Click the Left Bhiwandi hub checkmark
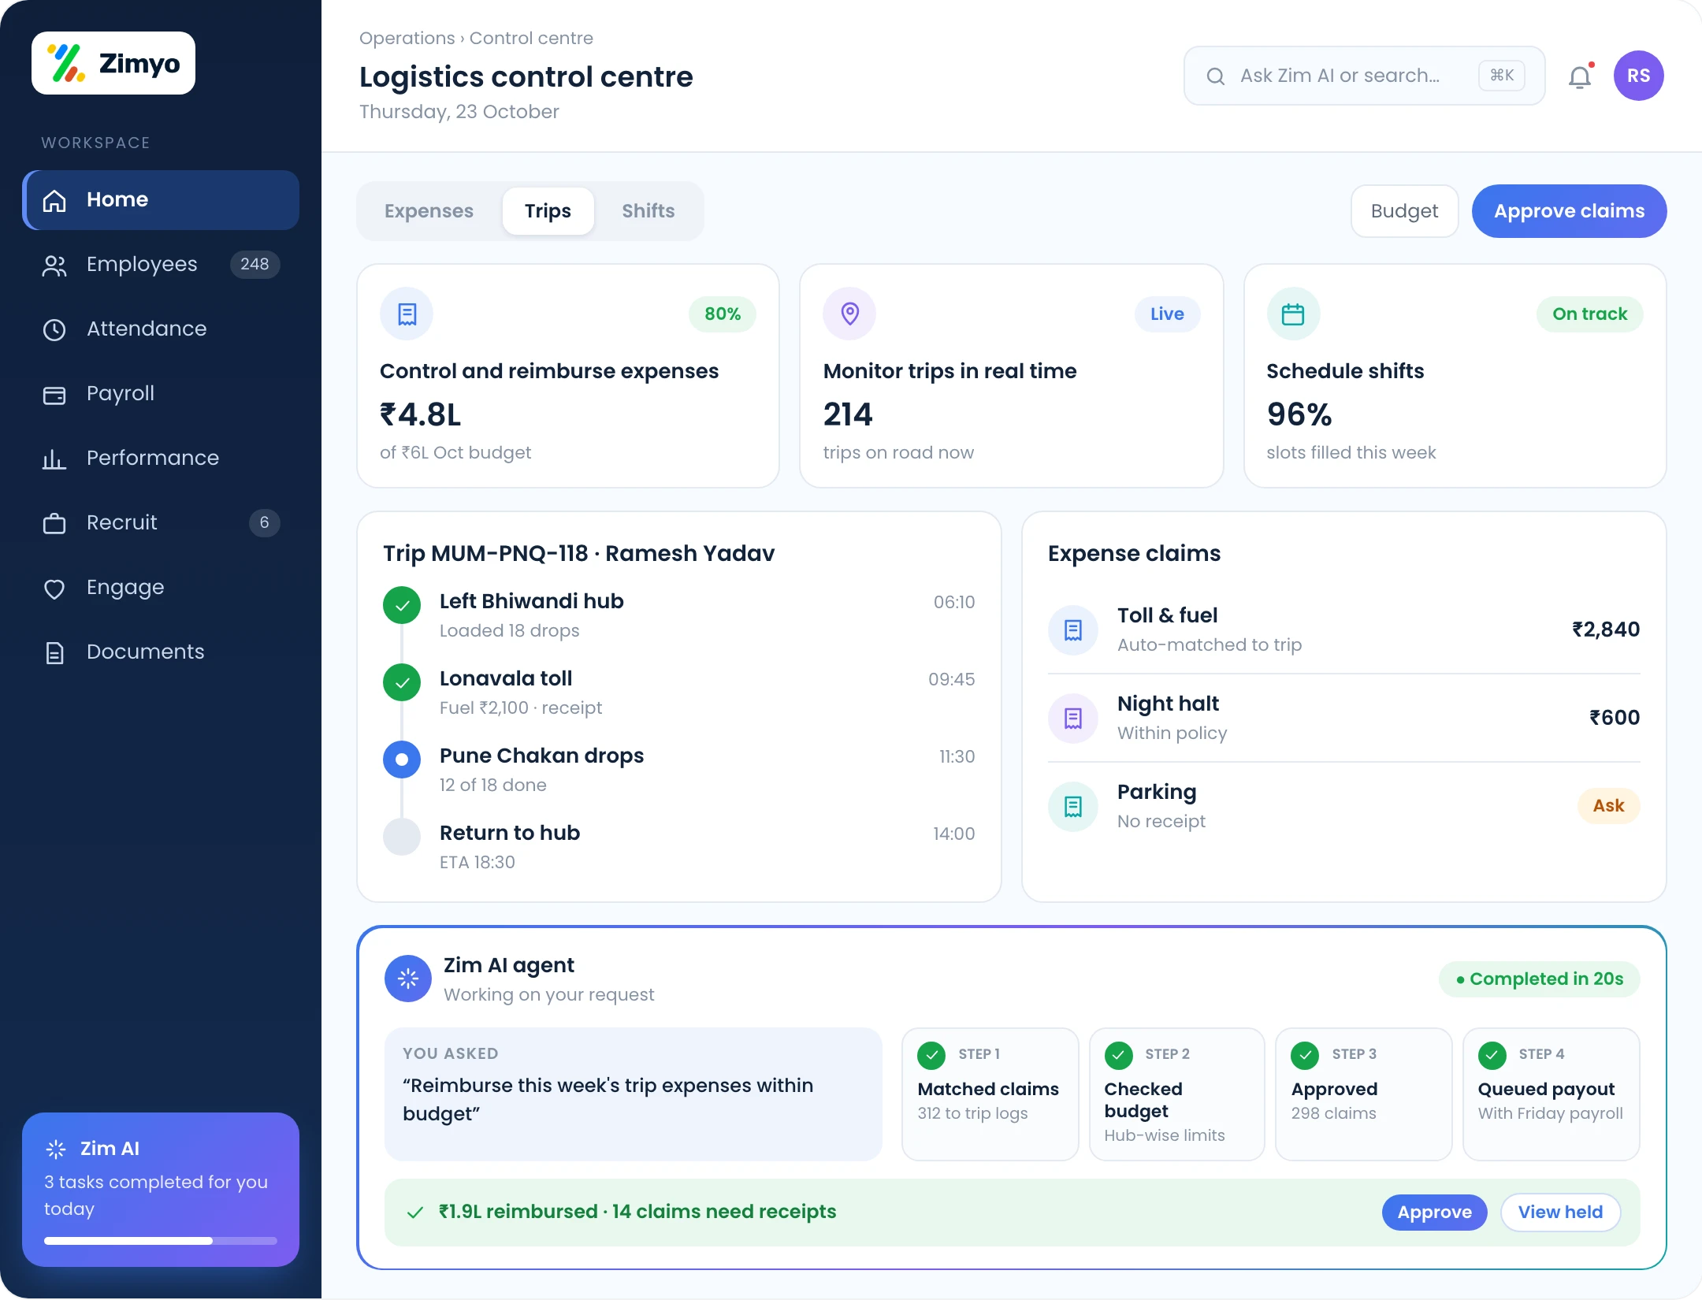1702x1300 pixels. [402, 606]
